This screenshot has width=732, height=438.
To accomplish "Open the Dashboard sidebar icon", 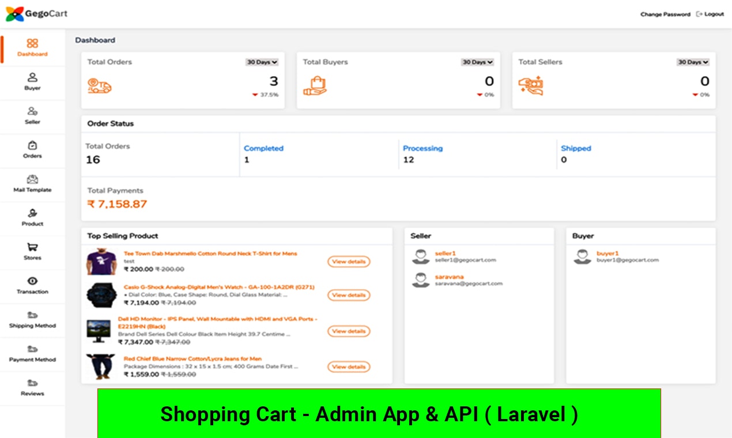I will click(x=32, y=43).
